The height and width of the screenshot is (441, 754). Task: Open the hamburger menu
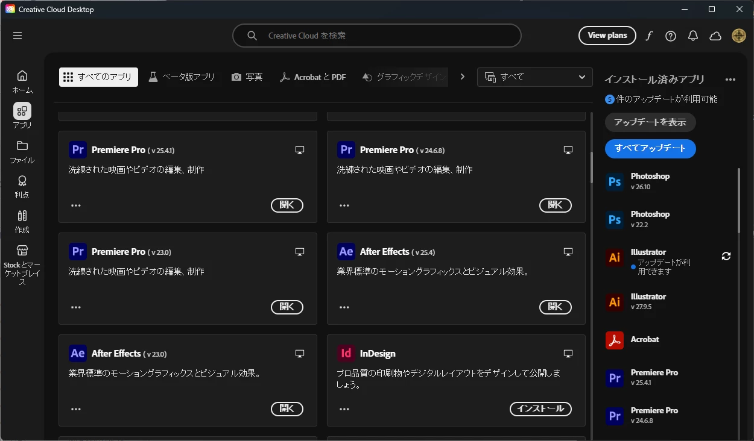[x=17, y=36]
